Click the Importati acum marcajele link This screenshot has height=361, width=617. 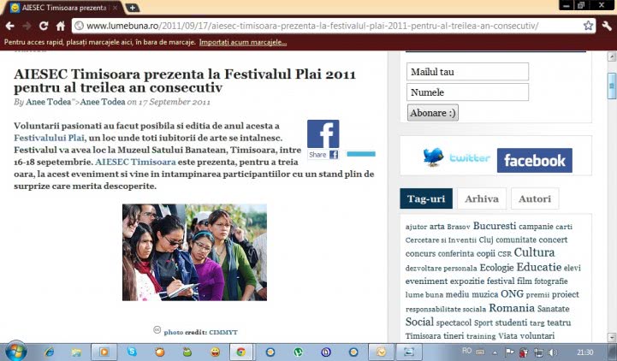(243, 42)
